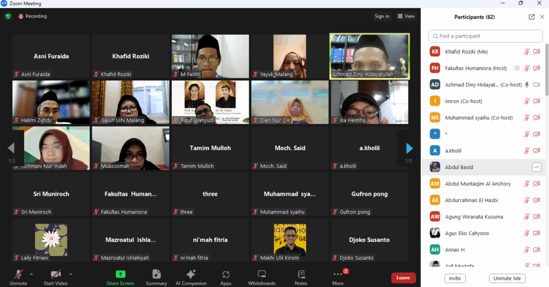Open the More options menu
The width and height of the screenshot is (549, 287).
point(338,277)
